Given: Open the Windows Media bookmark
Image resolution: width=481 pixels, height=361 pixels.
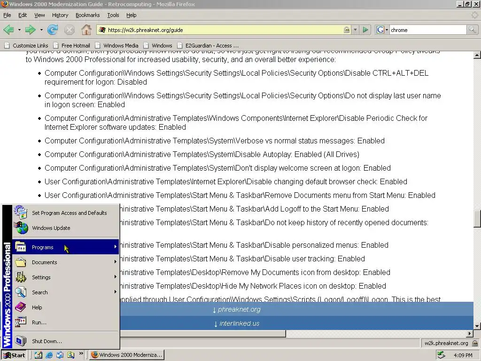Looking at the screenshot, I should pyautogui.click(x=117, y=46).
